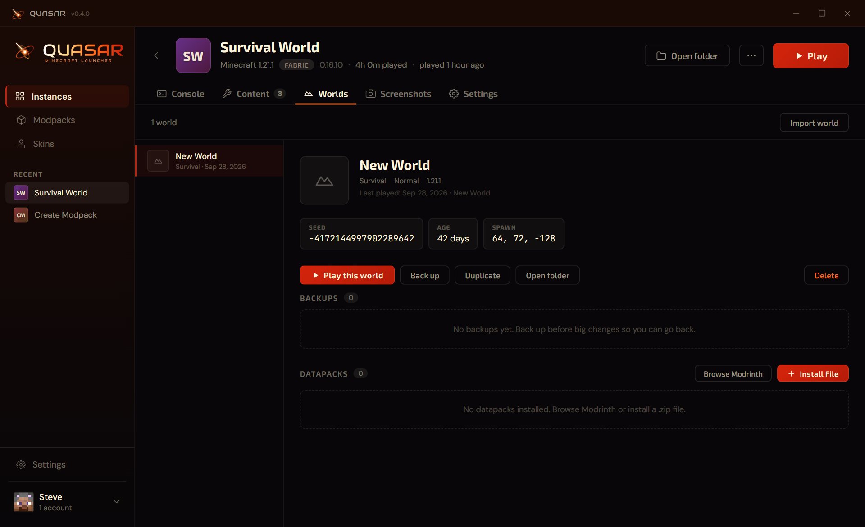Click the CM icon beside Create Modpack
This screenshot has height=527, width=865.
21,215
